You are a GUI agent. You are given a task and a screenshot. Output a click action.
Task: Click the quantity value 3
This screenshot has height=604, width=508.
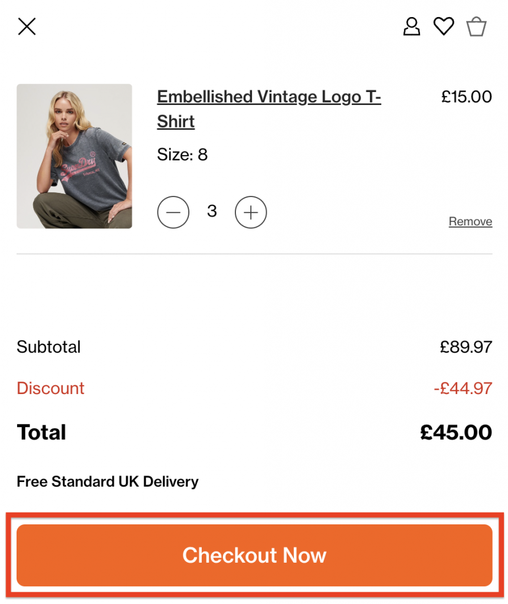212,211
